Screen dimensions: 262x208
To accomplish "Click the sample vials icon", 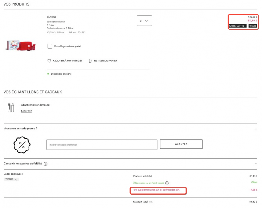I will pos(11,108).
